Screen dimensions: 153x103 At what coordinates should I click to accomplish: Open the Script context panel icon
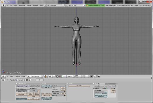coord(19,80)
